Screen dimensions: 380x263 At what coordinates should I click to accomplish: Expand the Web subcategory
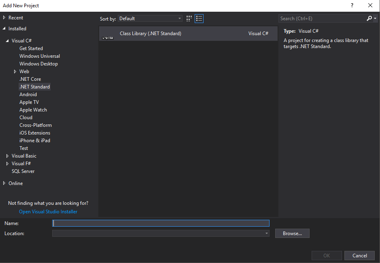(15, 72)
